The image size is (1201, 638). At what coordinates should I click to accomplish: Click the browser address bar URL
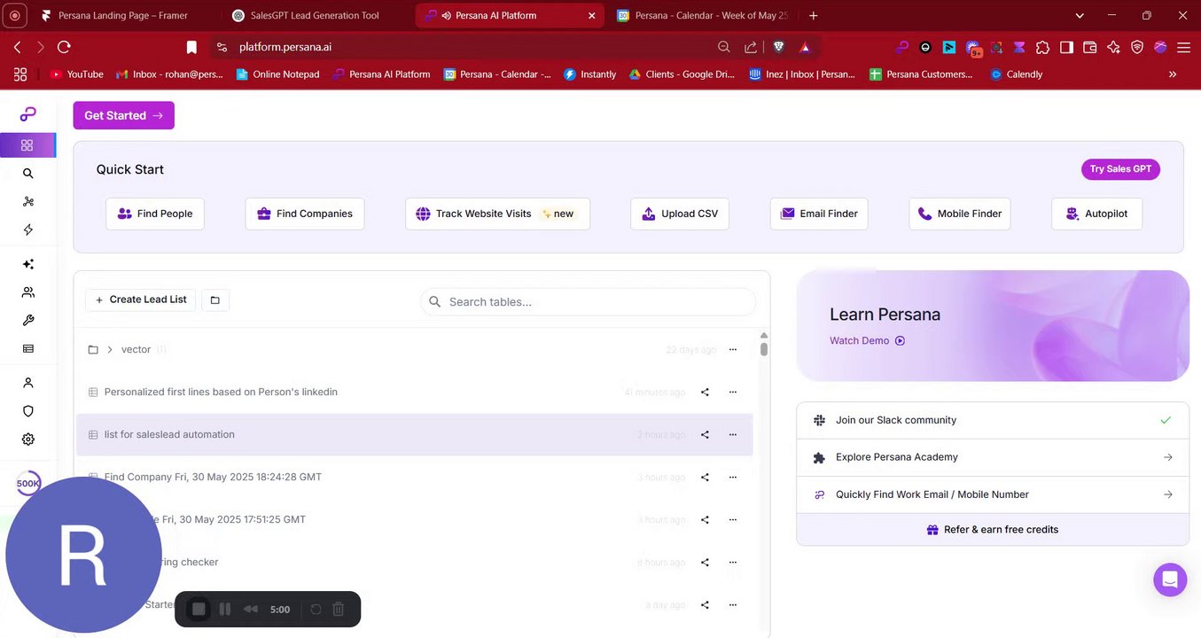click(285, 47)
